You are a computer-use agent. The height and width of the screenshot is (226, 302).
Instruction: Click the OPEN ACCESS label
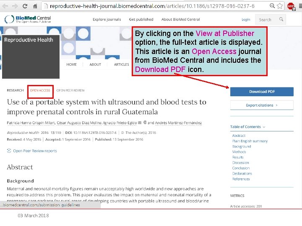point(40,90)
